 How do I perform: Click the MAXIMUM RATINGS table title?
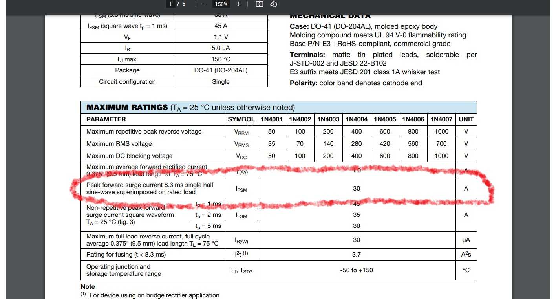[190, 107]
